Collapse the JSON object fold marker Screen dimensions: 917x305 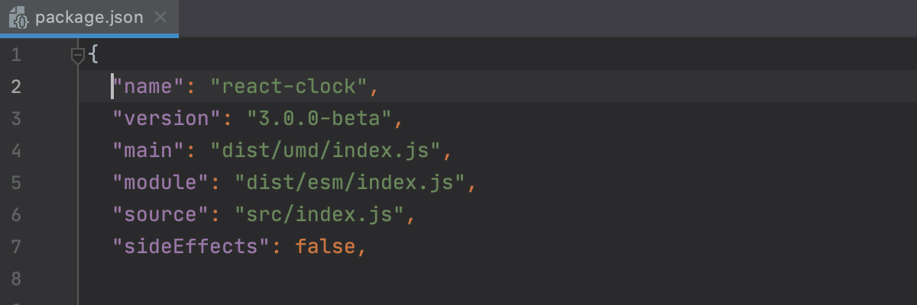77,55
